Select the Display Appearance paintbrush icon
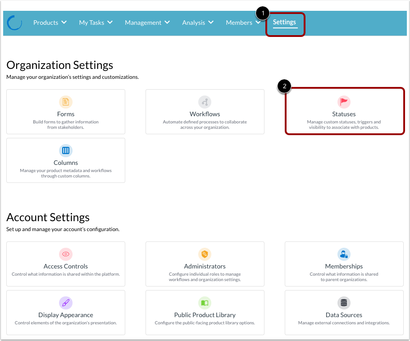Screen dimensions: 410x341 point(65,303)
